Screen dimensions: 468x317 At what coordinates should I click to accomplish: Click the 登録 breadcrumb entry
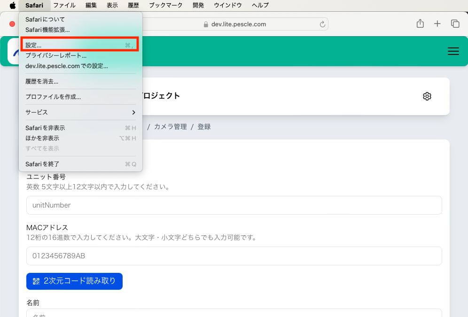204,126
